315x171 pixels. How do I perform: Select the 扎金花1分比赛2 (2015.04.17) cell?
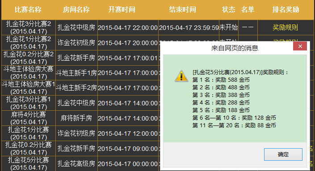29,42
